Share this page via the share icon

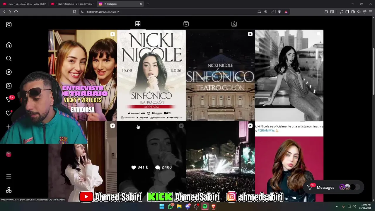pos(272,12)
